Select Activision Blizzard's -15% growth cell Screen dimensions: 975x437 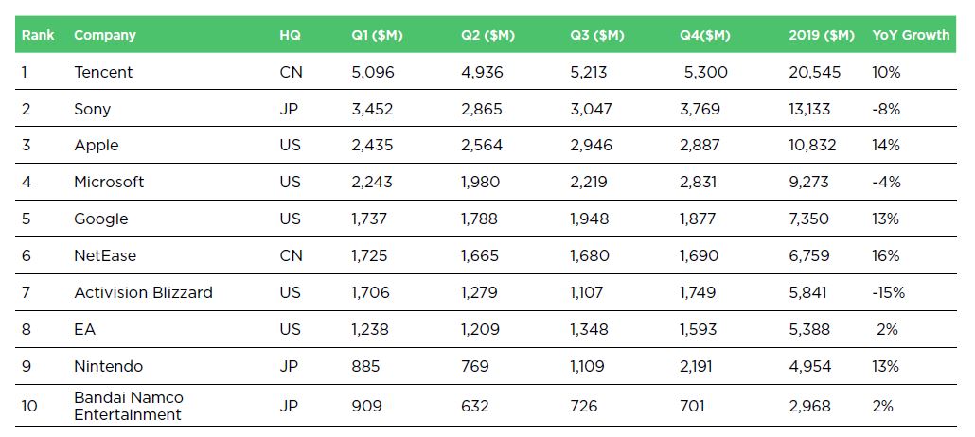(889, 292)
